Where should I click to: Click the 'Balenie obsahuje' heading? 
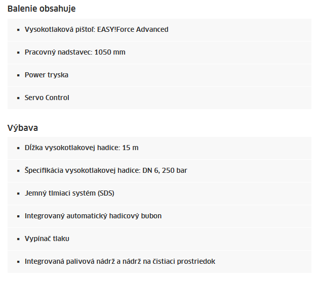42,9
